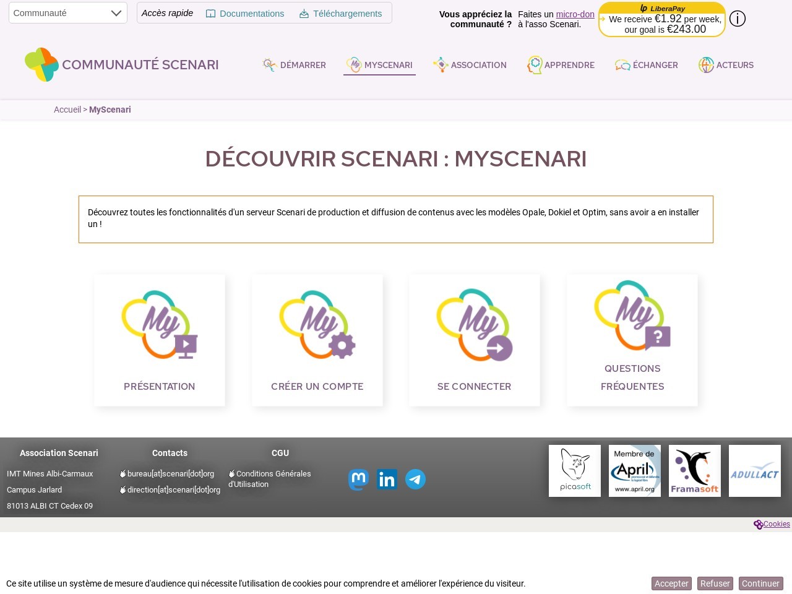Open the Communauté Scenari home title
Viewport: 792px width, 594px height.
(x=140, y=65)
